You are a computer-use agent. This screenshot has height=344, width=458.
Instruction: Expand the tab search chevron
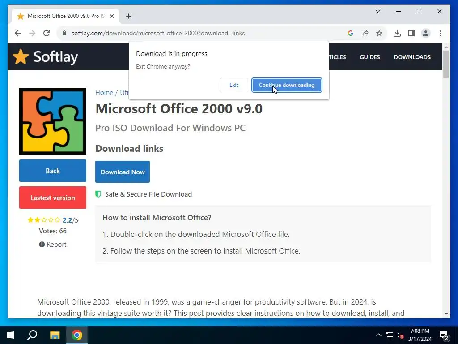coord(377,11)
